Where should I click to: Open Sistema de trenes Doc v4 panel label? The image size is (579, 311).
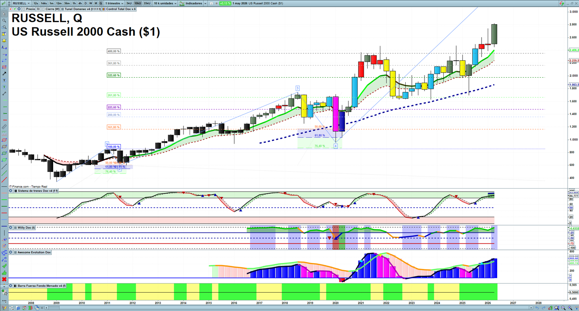[x=38, y=191]
